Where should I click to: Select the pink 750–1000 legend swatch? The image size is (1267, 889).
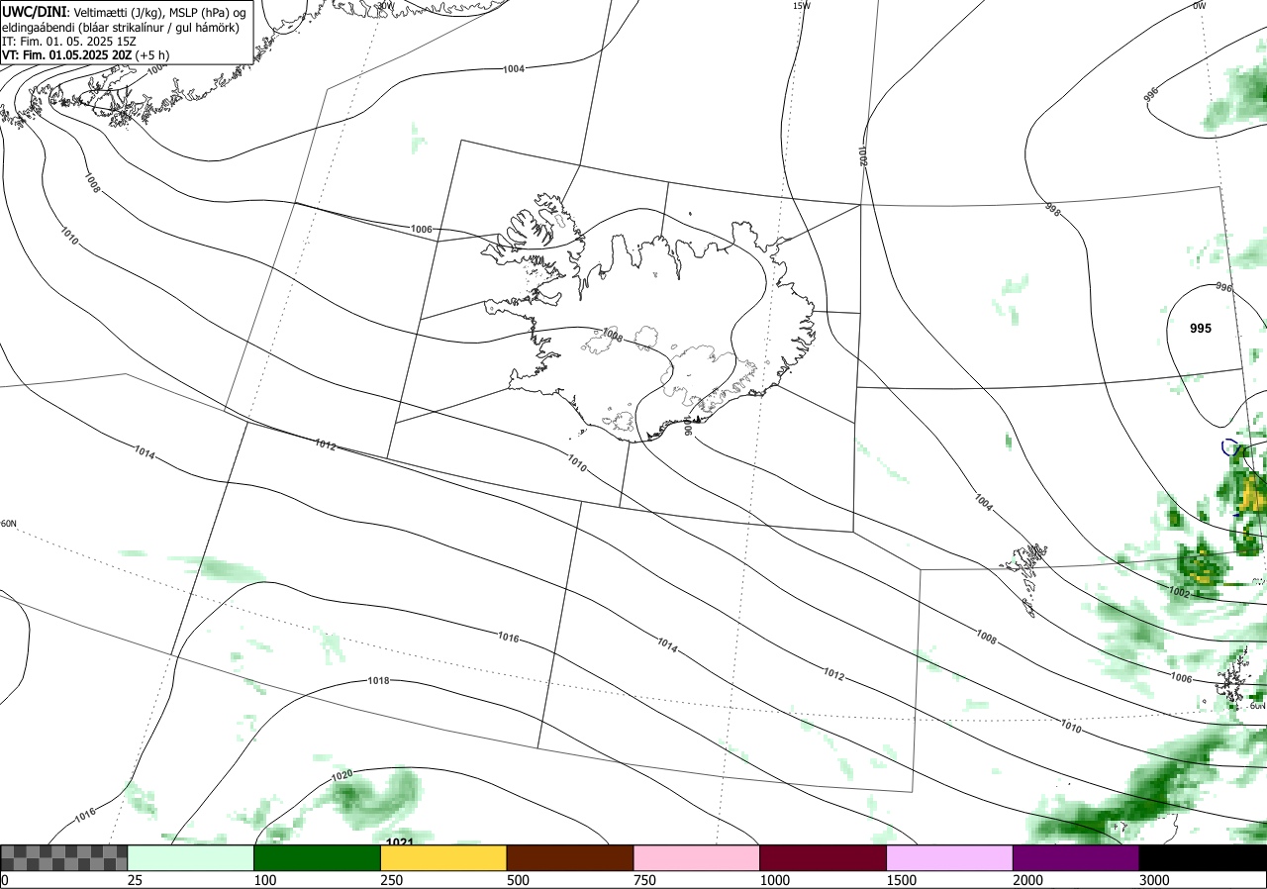697,857
